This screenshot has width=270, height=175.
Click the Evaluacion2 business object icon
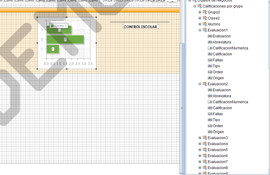click(205, 84)
